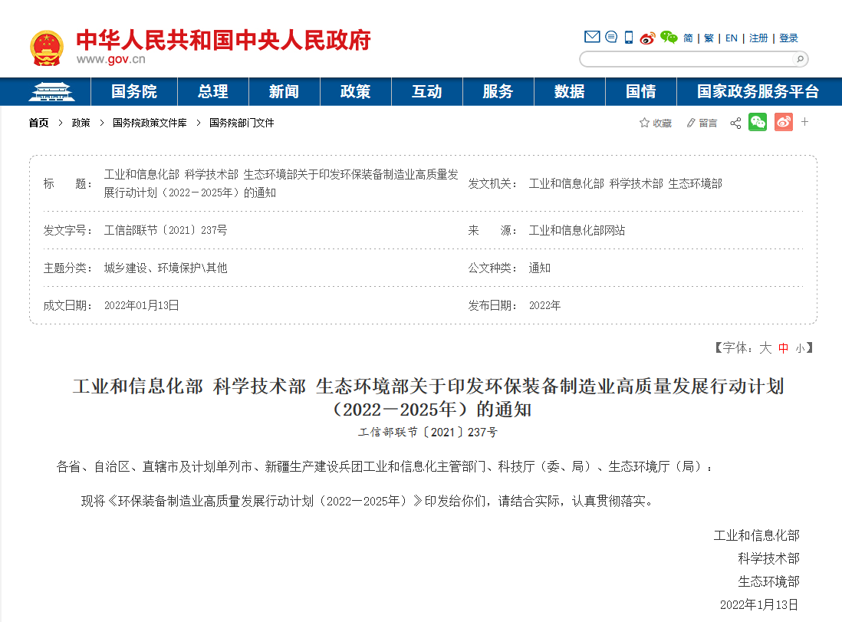Click the share icon in toolbar
Viewport: 842px width, 622px height.
point(735,123)
